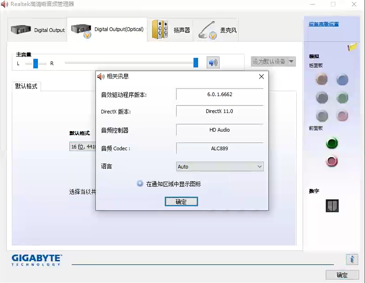Click the speakers tab icon
Image resolution: width=365 pixels, height=283 pixels.
pyautogui.click(x=160, y=29)
